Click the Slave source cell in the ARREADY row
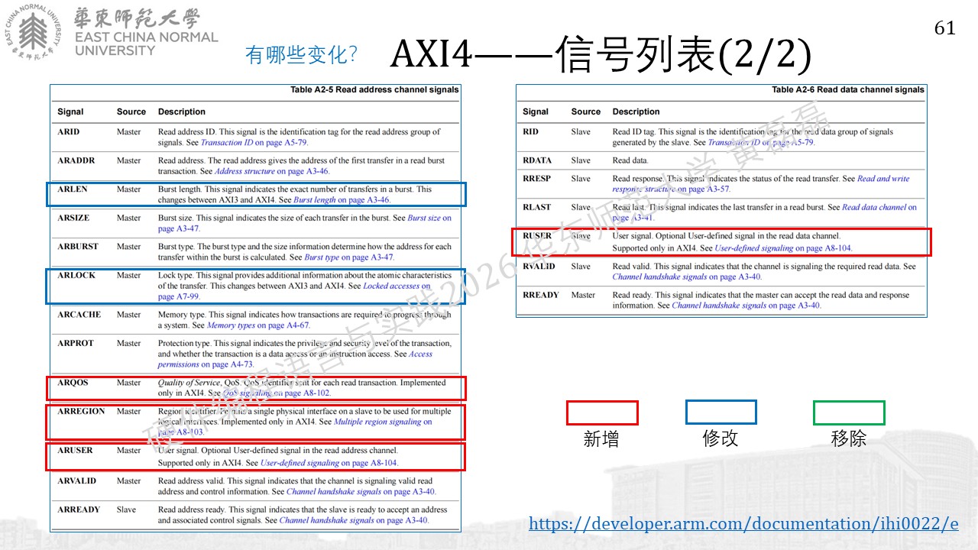The width and height of the screenshot is (978, 550). tap(126, 510)
